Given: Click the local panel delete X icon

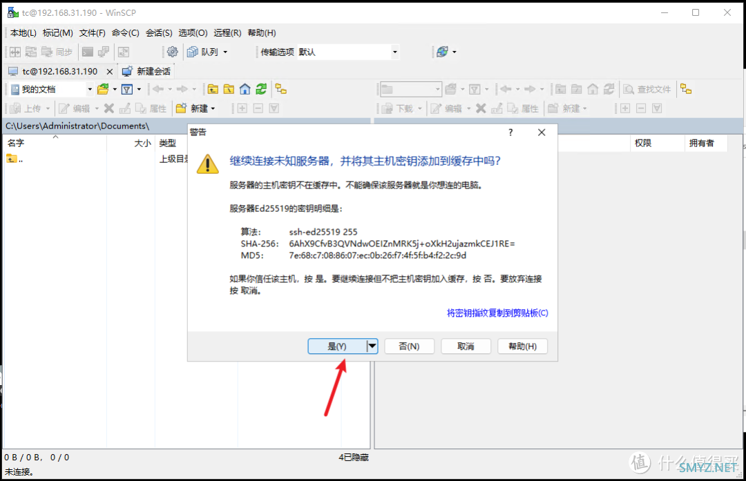Looking at the screenshot, I should point(109,108).
